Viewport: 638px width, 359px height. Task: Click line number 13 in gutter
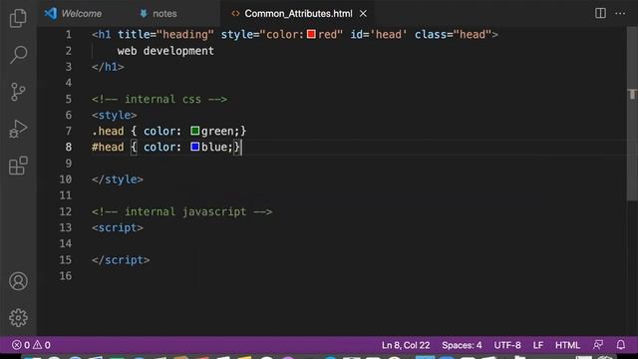point(66,227)
